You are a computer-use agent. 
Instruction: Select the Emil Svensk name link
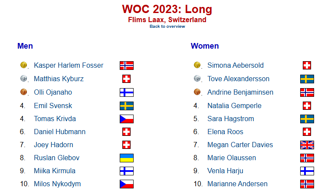tap(53, 105)
